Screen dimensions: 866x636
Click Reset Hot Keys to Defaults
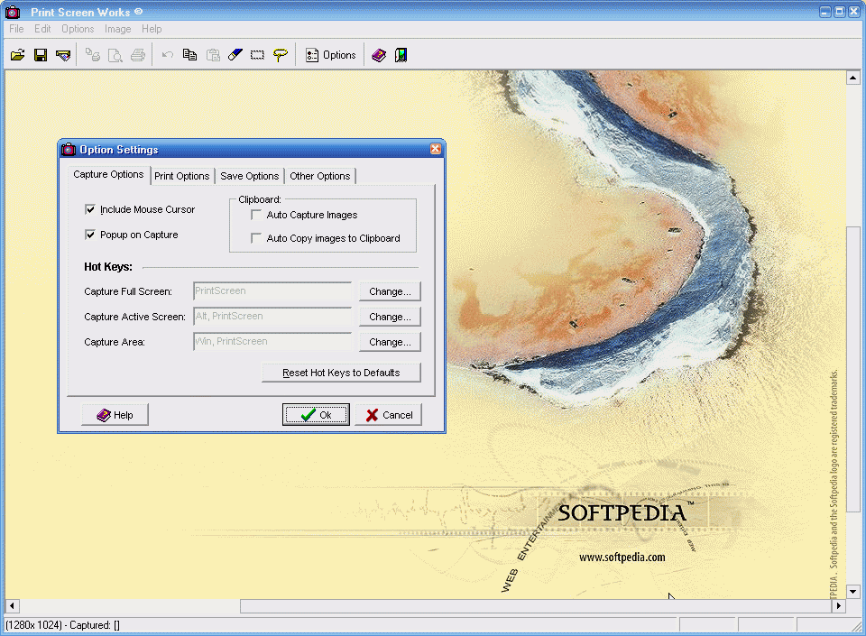(x=341, y=373)
